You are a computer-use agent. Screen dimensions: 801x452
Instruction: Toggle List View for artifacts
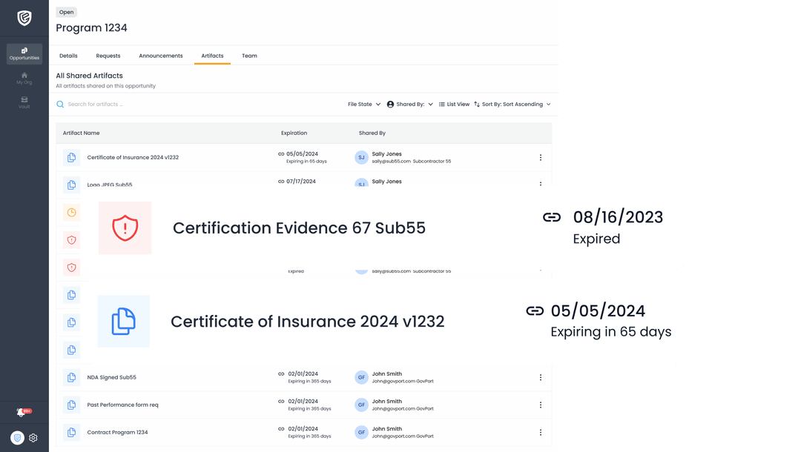[454, 104]
